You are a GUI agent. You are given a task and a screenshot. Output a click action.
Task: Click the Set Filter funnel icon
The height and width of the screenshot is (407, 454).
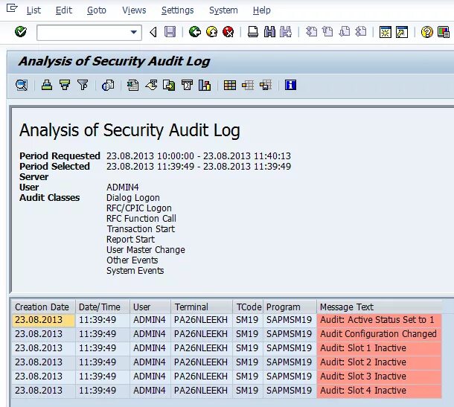[x=83, y=85]
